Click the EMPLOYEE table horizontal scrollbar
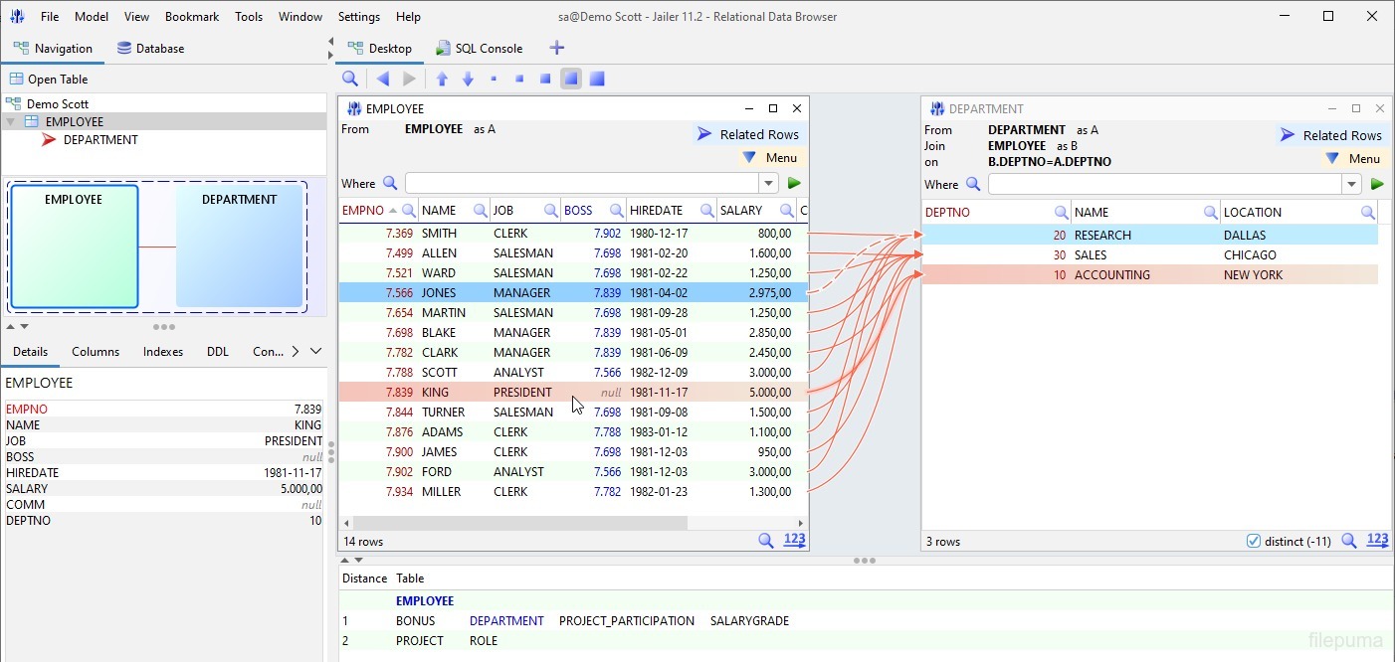Image resolution: width=1395 pixels, height=662 pixels. point(517,523)
